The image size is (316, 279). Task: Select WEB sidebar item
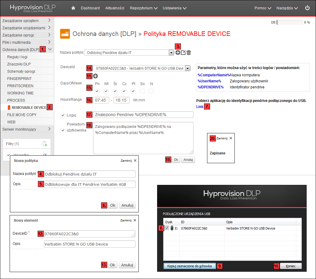27,122
